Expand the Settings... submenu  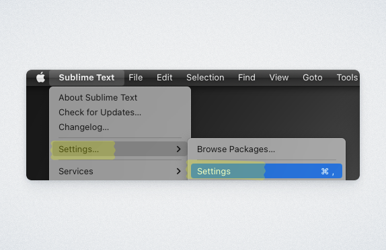pyautogui.click(x=120, y=149)
